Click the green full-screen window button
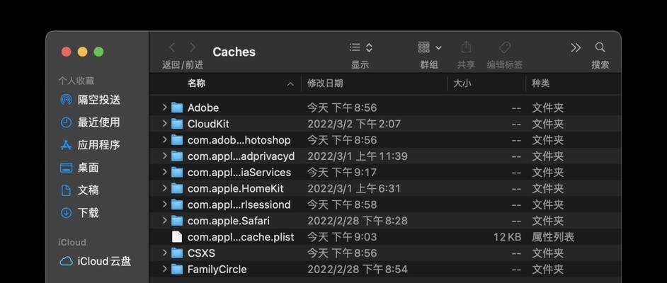667x283 pixels. click(x=98, y=52)
